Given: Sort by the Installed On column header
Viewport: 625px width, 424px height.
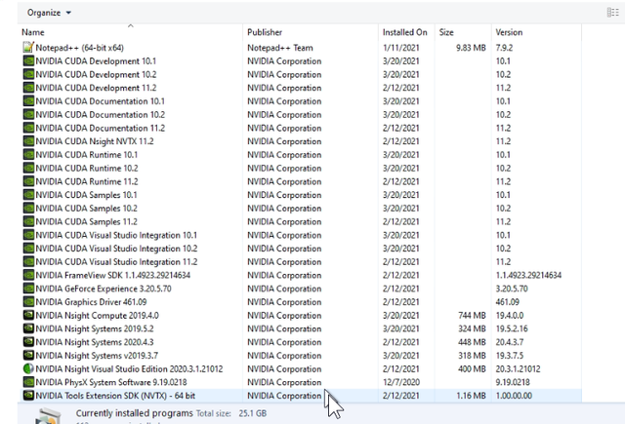Looking at the screenshot, I should click(x=405, y=32).
